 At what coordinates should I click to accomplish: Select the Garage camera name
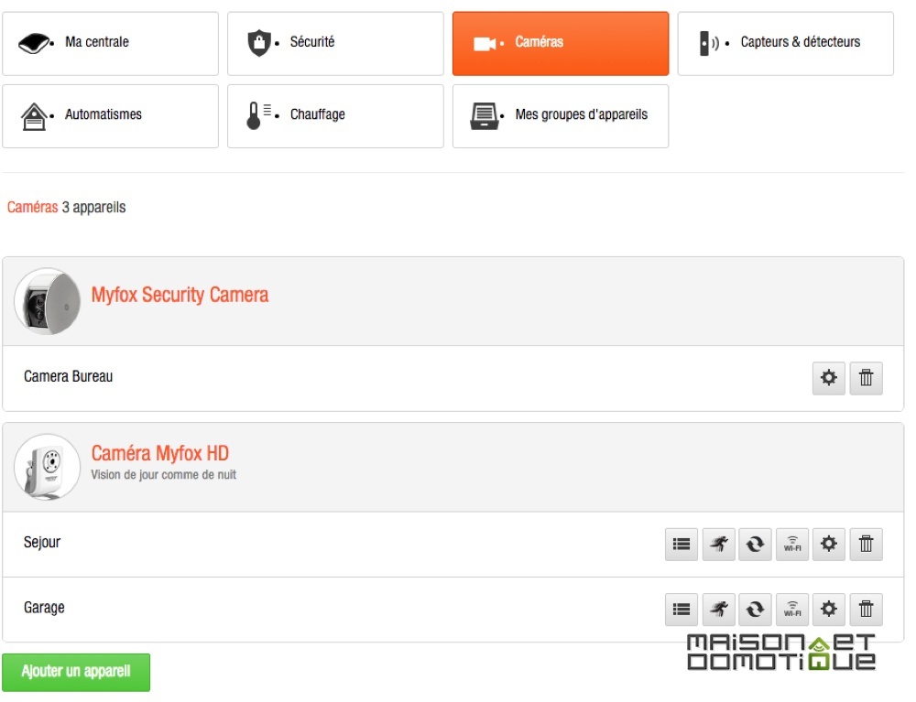[x=44, y=608]
